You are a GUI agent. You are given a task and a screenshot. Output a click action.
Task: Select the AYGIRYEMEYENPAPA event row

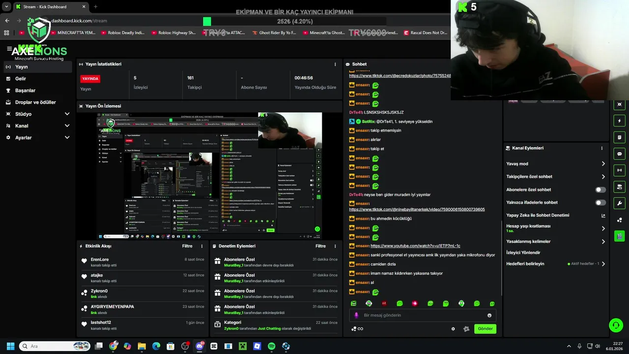click(x=143, y=310)
